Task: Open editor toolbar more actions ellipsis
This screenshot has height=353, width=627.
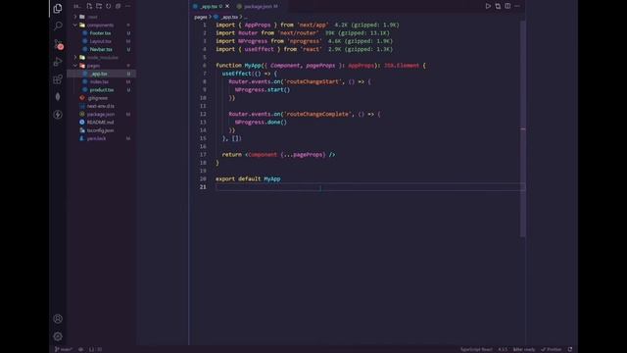Action: point(517,6)
